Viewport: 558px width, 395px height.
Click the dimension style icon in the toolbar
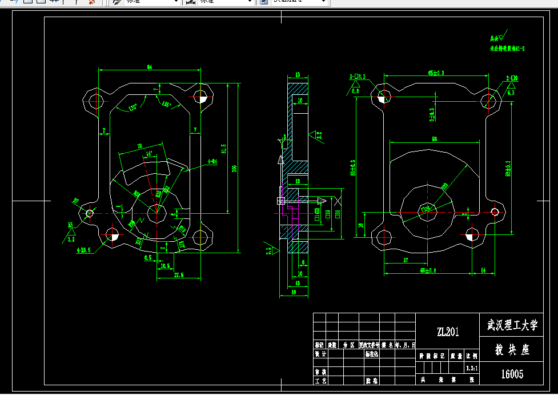tap(190, 1)
